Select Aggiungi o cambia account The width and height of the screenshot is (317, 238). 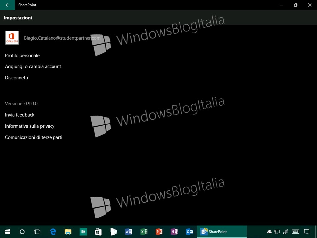[x=33, y=66]
